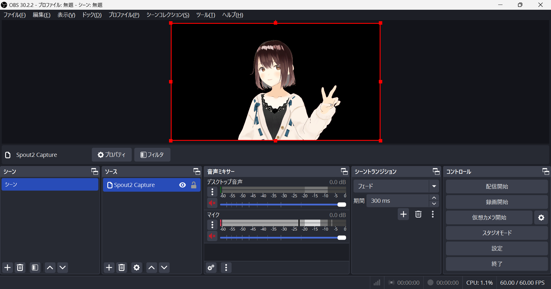Viewport: 551px width, 289px height.
Task: Add a new scene with plus icon
Action: tap(7, 267)
